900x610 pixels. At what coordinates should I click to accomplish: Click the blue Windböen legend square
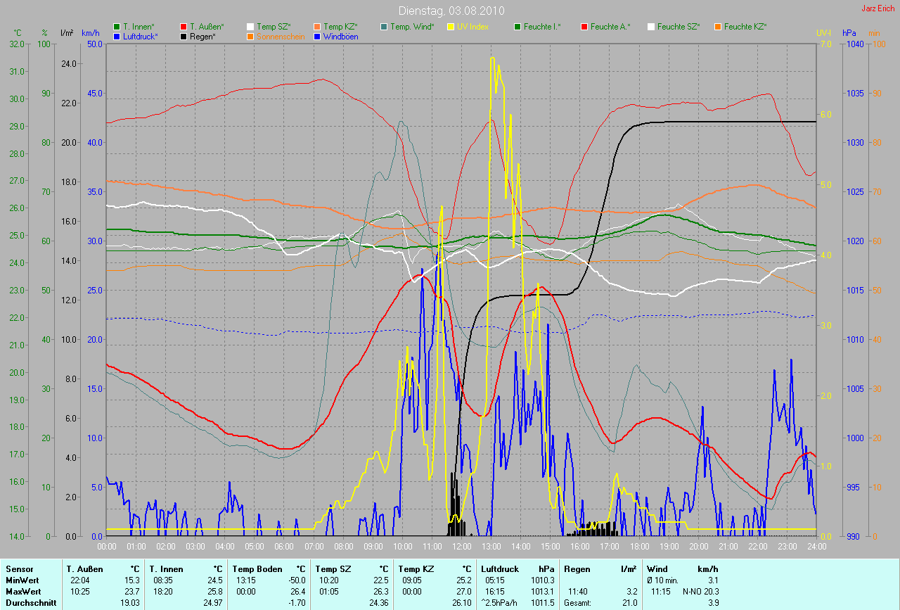[318, 37]
